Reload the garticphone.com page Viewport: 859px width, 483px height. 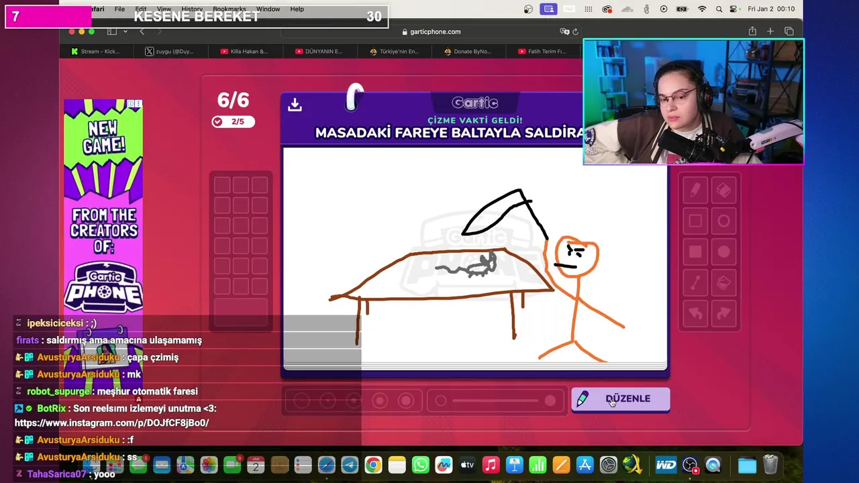pyautogui.click(x=575, y=32)
